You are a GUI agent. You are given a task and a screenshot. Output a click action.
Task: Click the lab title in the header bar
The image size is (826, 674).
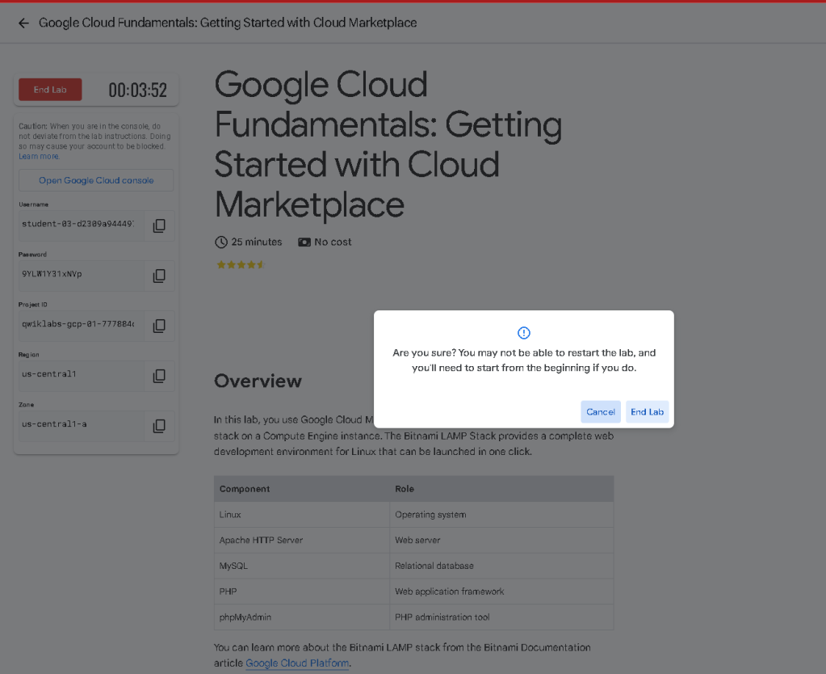[228, 23]
